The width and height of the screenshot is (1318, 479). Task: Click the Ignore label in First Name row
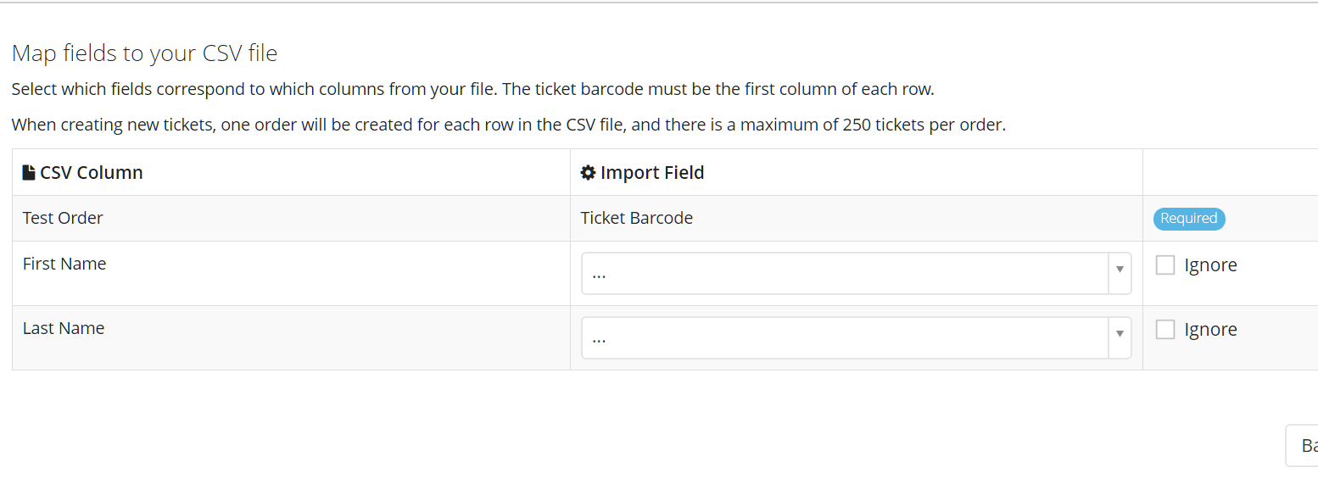[1210, 265]
